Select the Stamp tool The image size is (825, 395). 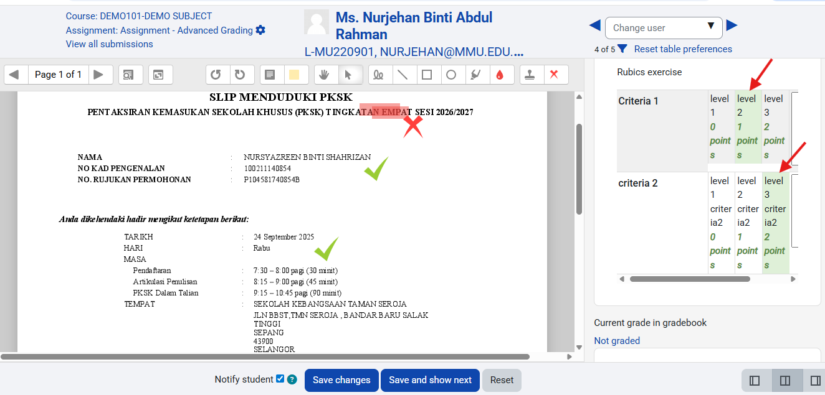[x=530, y=75]
